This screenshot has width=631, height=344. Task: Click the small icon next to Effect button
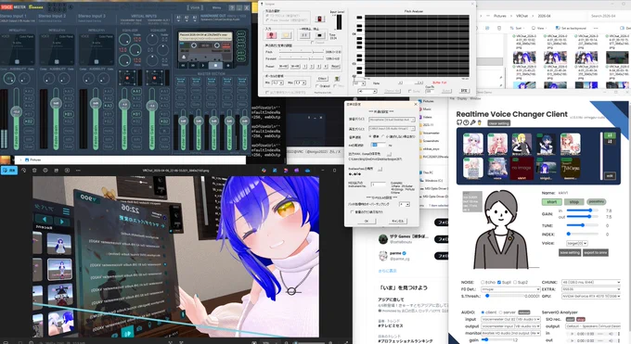click(337, 79)
